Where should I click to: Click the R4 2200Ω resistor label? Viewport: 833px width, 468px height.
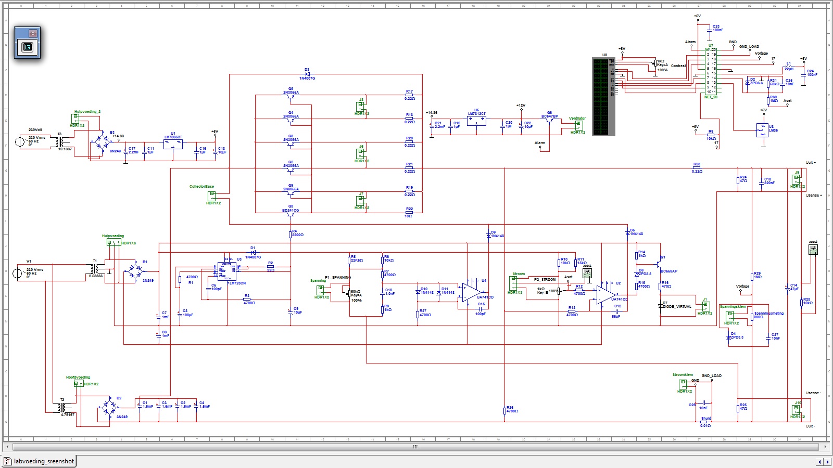pos(297,233)
